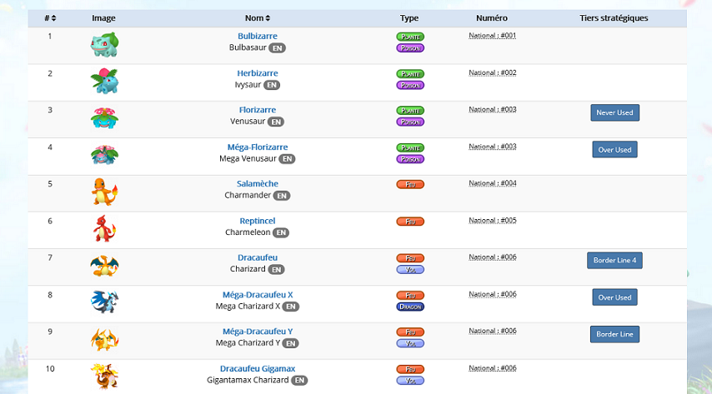Click National : #002 number text
The width and height of the screenshot is (712, 394).
(492, 73)
